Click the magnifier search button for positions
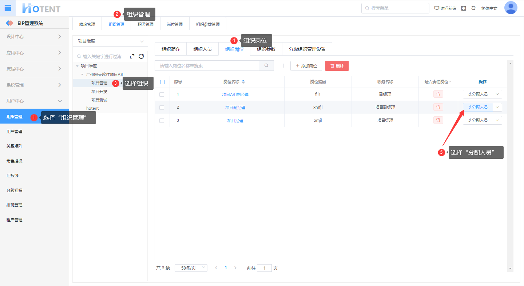Image resolution: width=524 pixels, height=286 pixels. [x=266, y=66]
